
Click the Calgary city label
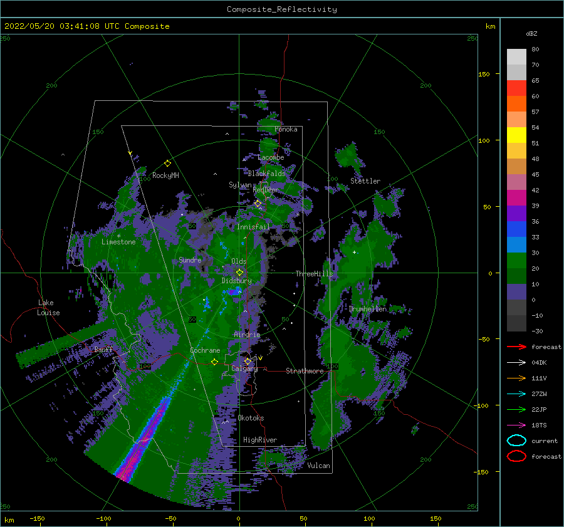(x=244, y=368)
